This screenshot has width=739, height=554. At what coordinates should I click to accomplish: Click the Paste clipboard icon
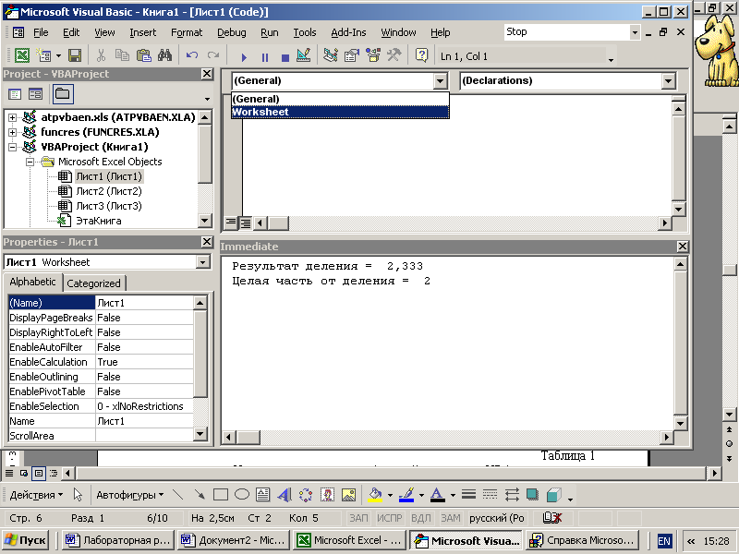(143, 55)
